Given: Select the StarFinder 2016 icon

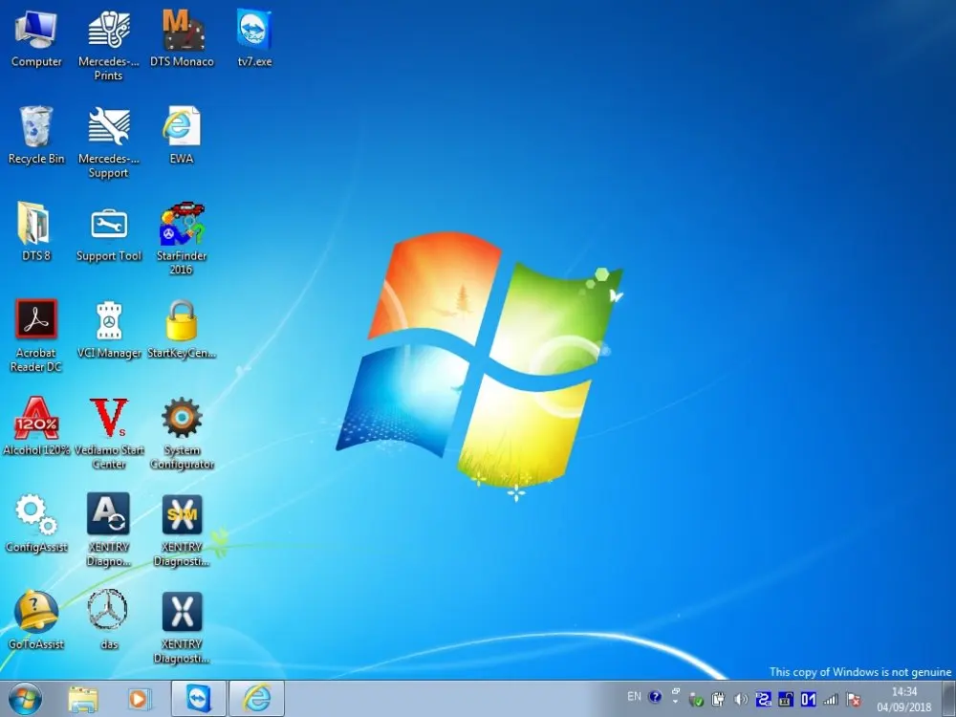Looking at the screenshot, I should click(182, 239).
